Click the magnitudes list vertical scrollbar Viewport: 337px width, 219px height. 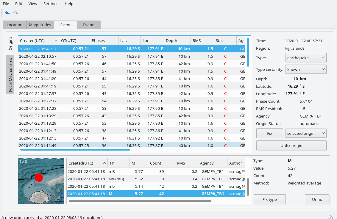[x=248, y=187]
